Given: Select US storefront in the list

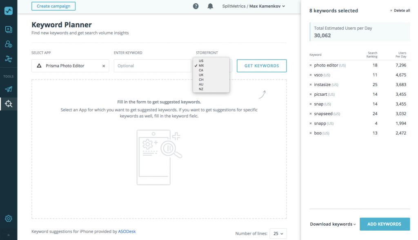Looking at the screenshot, I should pyautogui.click(x=202, y=61).
